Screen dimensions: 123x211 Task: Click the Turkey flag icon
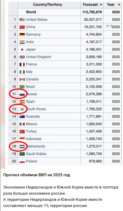pyautogui.click(x=22, y=132)
